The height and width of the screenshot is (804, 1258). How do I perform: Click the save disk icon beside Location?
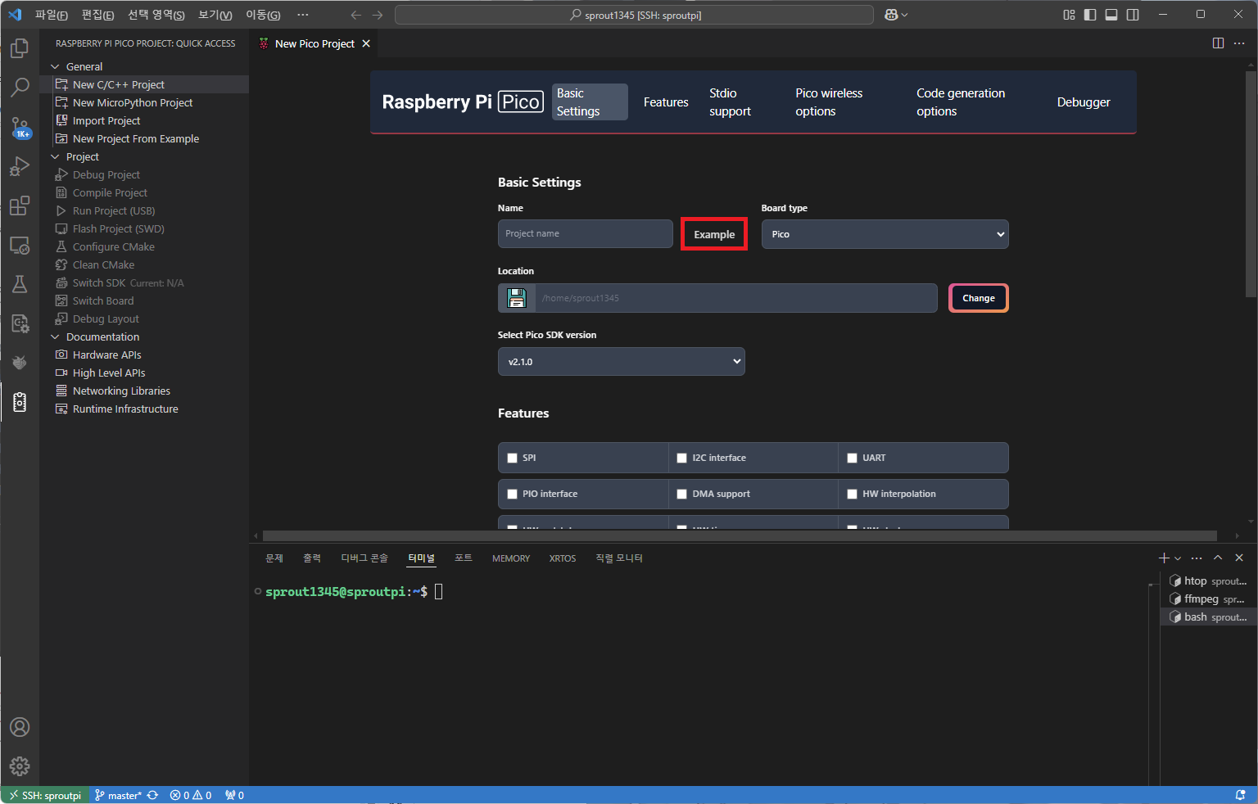pyautogui.click(x=517, y=298)
